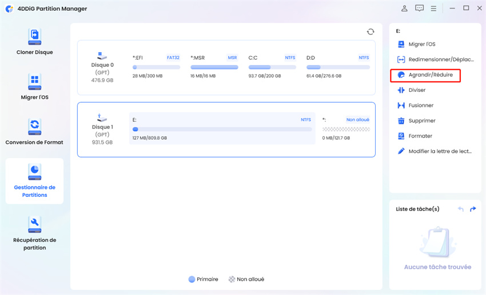Viewport: 486px width, 295px height.
Task: Click Supprimer trash action
Action: (x=421, y=121)
